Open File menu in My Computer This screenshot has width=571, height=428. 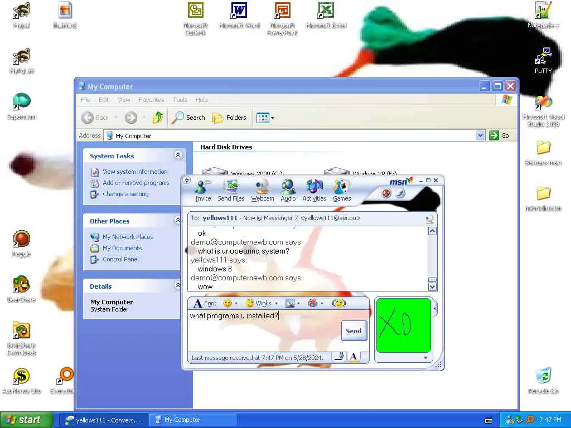[85, 100]
